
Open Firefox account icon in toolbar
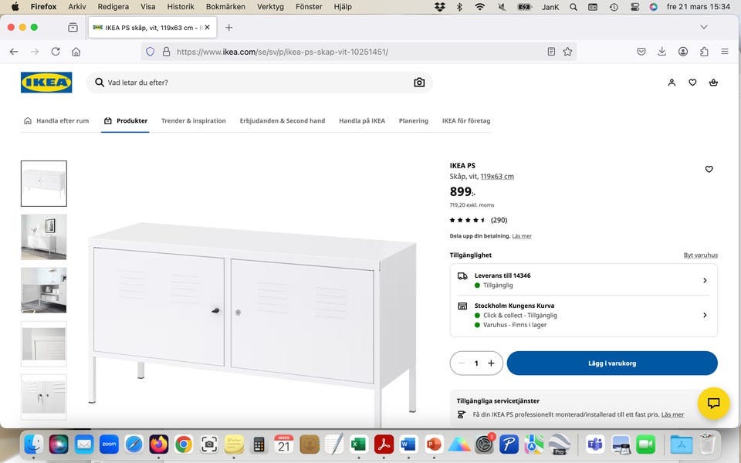pos(683,52)
